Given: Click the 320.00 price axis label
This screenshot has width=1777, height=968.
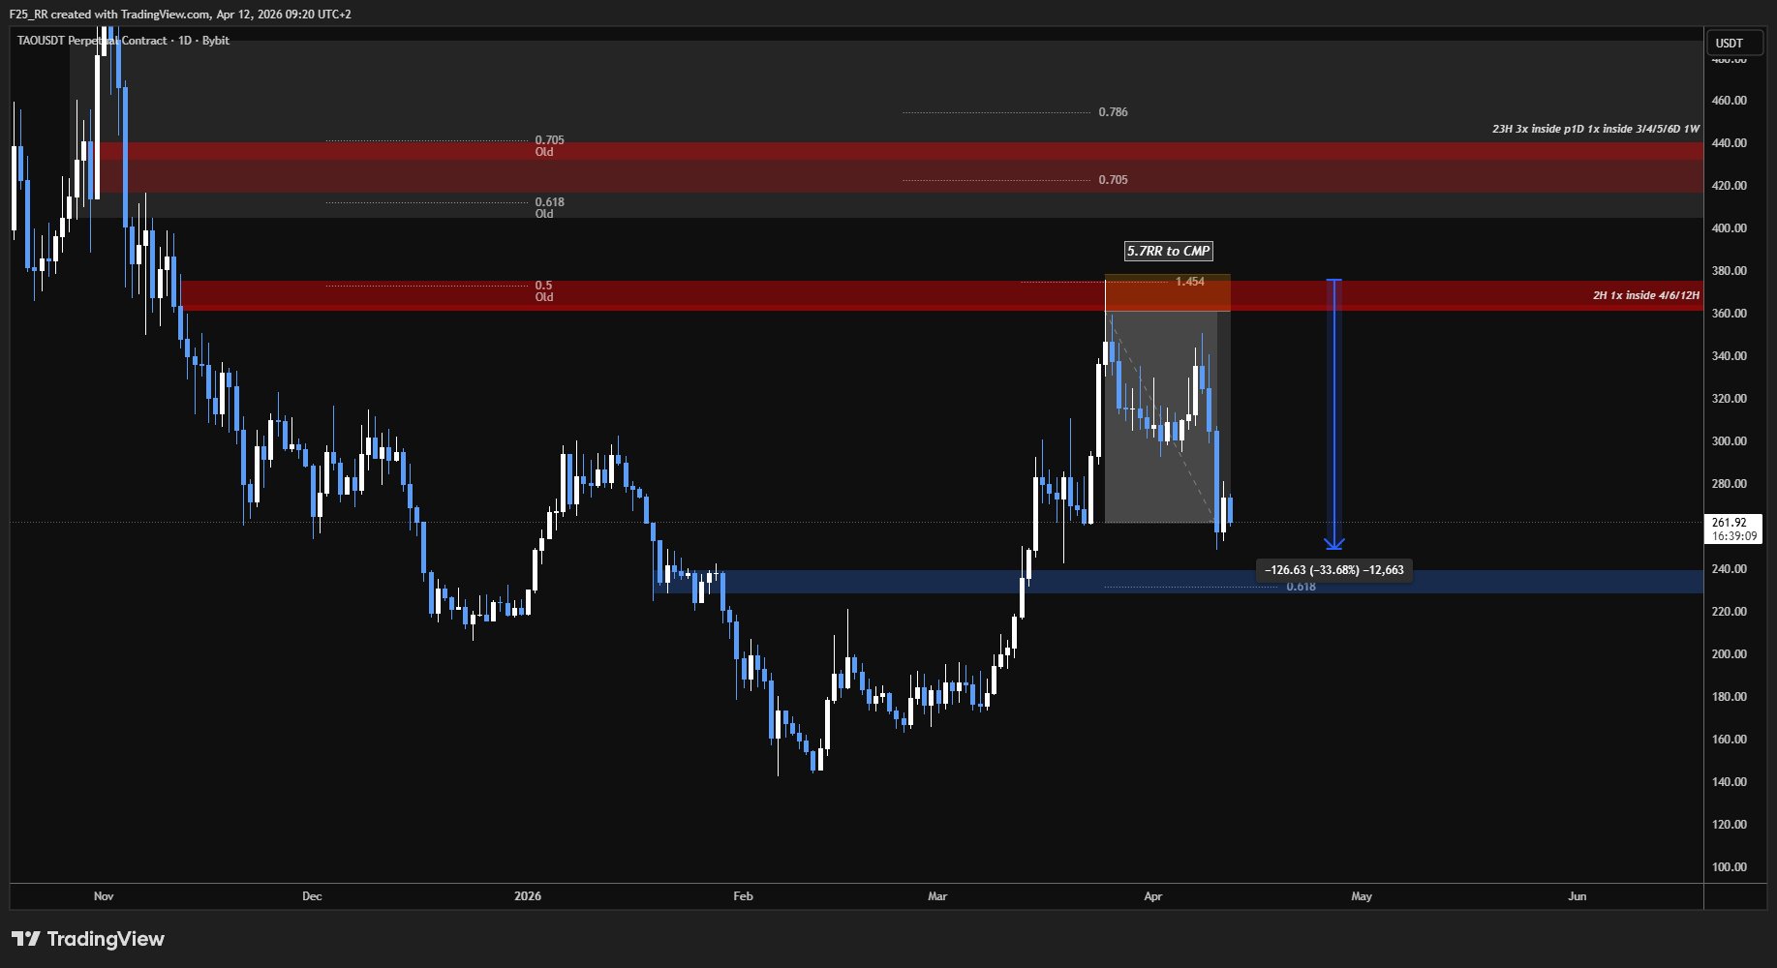Looking at the screenshot, I should coord(1729,399).
